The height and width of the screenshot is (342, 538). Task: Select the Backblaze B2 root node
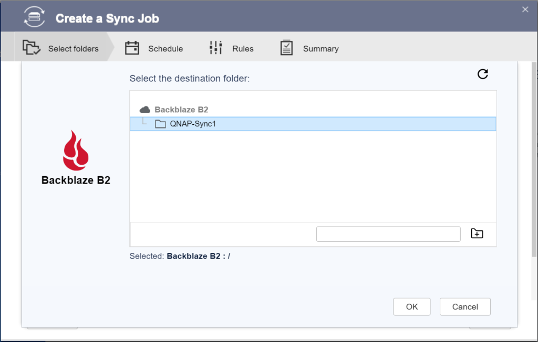(x=181, y=110)
